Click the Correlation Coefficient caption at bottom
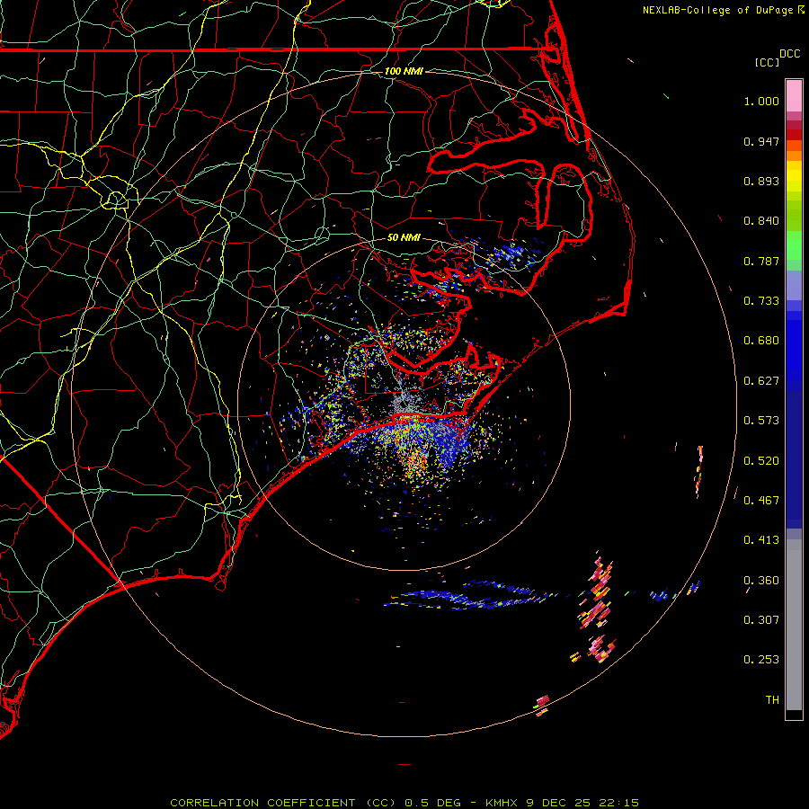Screen dimensions: 809x809 click(x=404, y=803)
